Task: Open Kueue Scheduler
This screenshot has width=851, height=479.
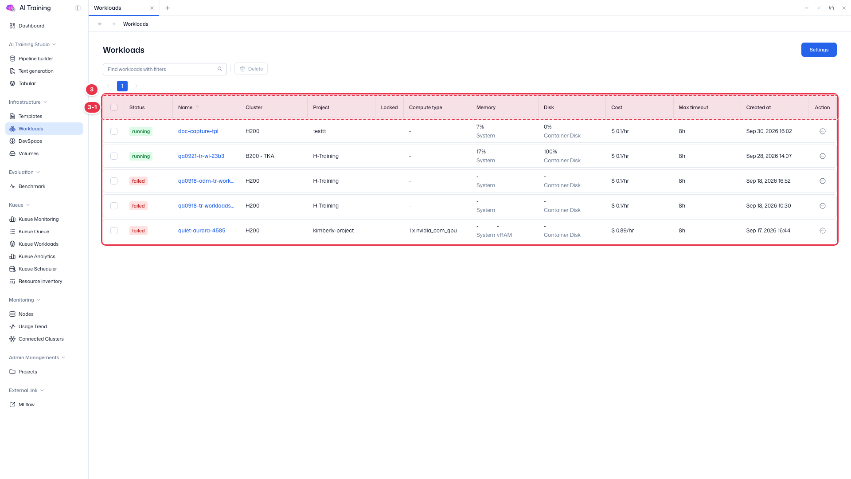Action: pyautogui.click(x=44, y=269)
